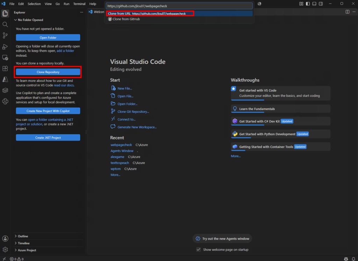Open the Explorer view in activity bar
The width and height of the screenshot is (358, 261).
[x=5, y=13]
